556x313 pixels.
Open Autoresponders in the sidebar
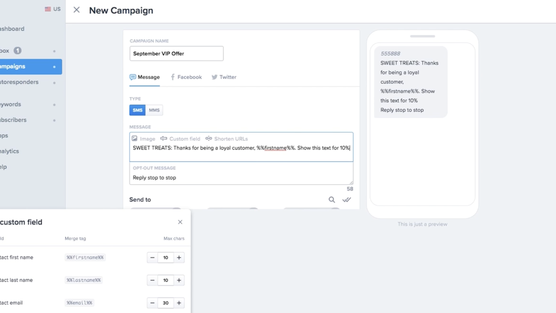point(20,82)
